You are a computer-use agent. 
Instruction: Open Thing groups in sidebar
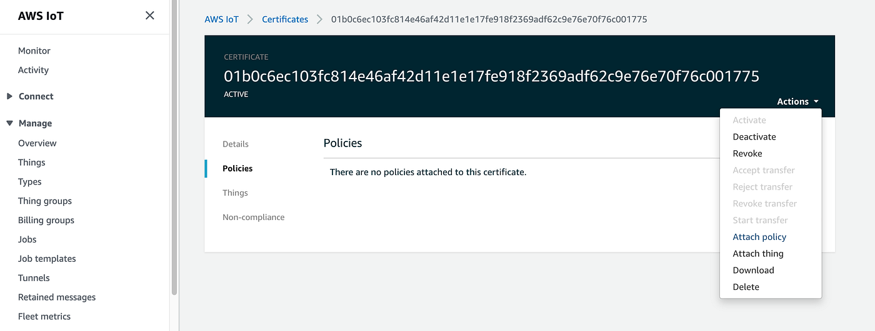(x=45, y=201)
